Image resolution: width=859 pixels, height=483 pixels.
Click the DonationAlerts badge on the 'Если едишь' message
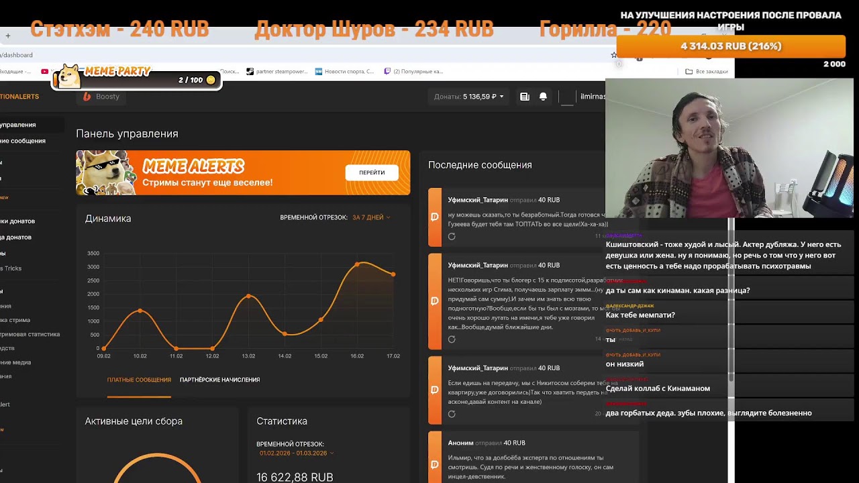point(434,390)
